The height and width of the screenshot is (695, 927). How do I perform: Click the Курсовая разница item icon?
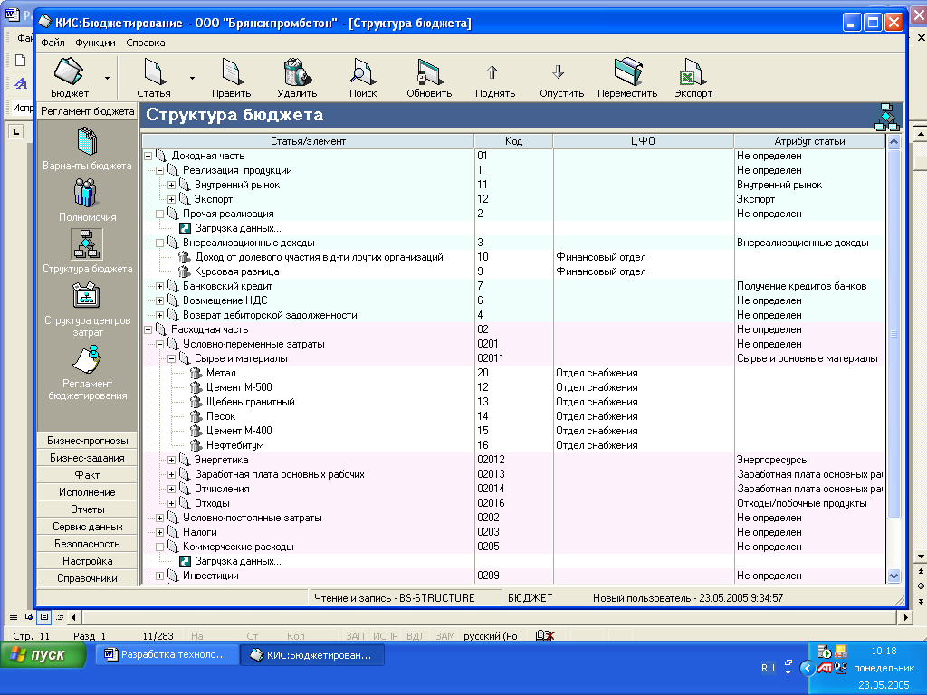pyautogui.click(x=185, y=271)
